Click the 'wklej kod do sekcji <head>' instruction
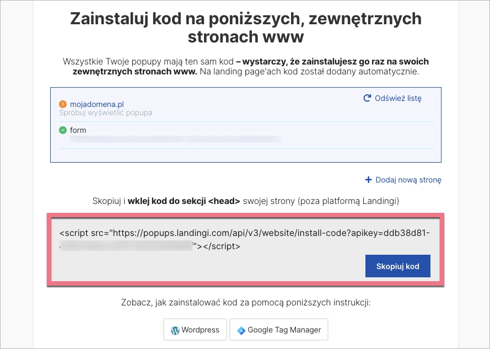Viewport: 490px width, 349px height. 184,201
